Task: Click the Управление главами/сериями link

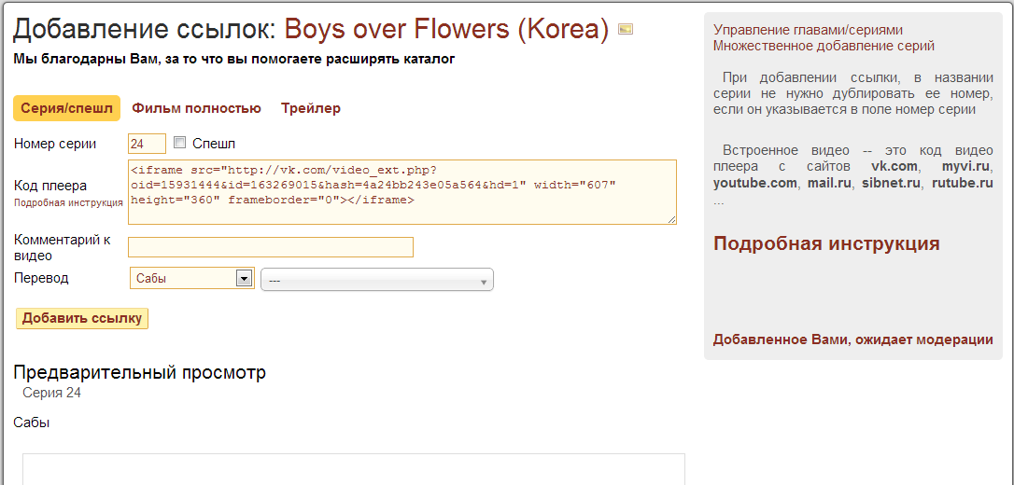Action: [x=808, y=30]
